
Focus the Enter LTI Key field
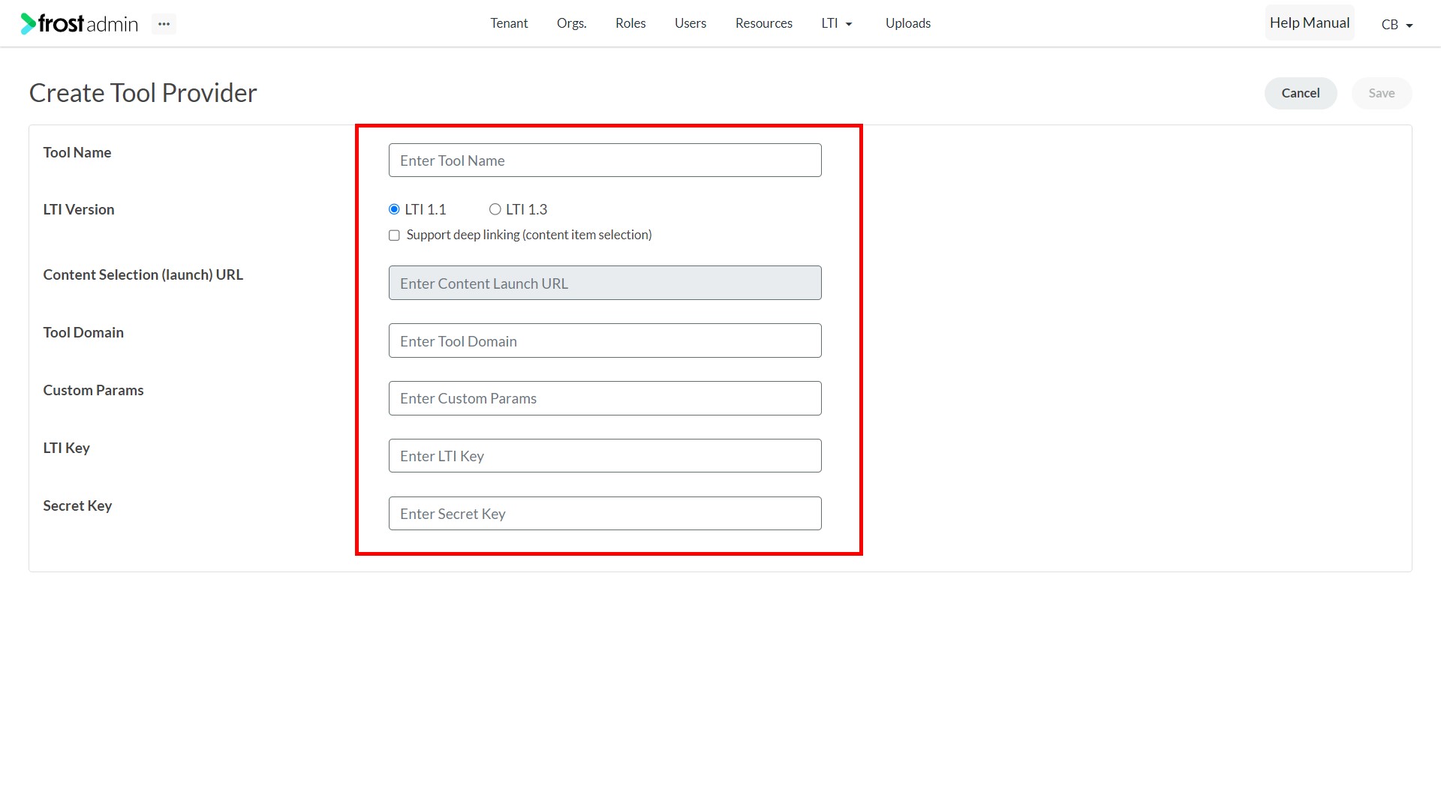(x=605, y=456)
